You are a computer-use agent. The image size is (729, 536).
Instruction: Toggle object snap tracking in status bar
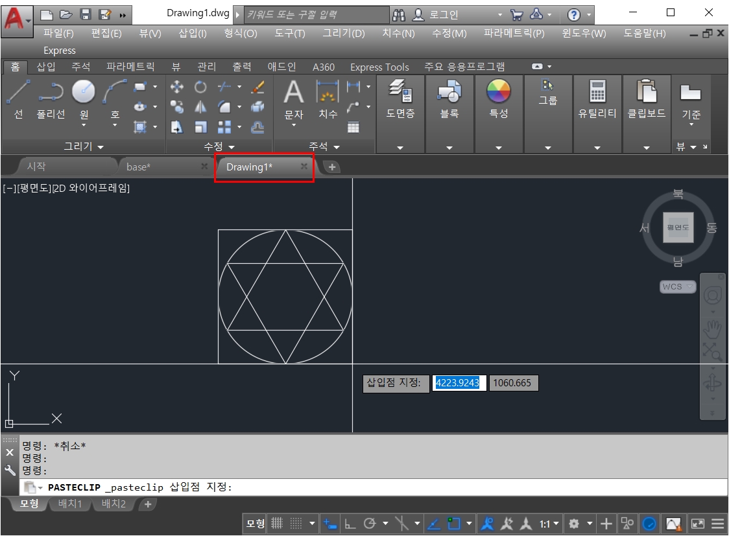[x=434, y=524]
